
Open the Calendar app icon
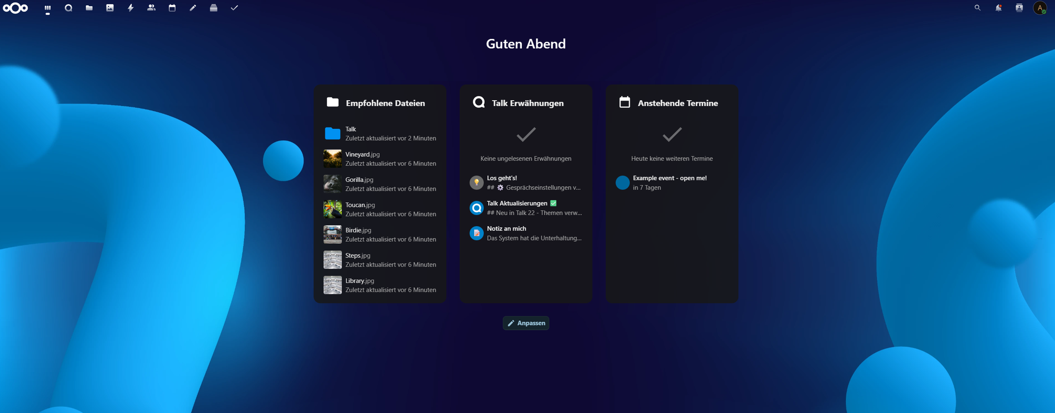tap(172, 8)
